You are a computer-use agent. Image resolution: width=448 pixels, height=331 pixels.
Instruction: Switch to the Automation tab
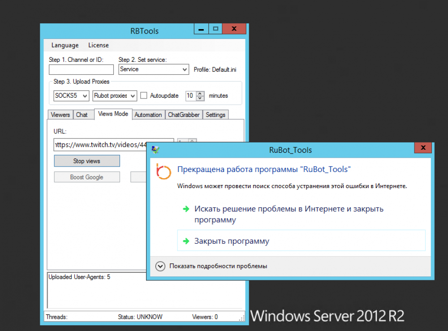[x=148, y=115]
